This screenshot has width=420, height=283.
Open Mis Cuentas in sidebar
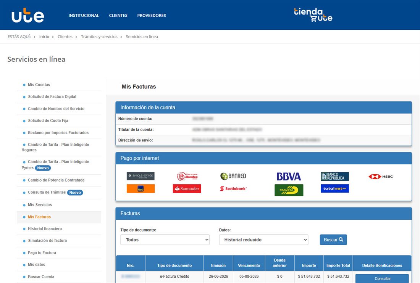[39, 85]
